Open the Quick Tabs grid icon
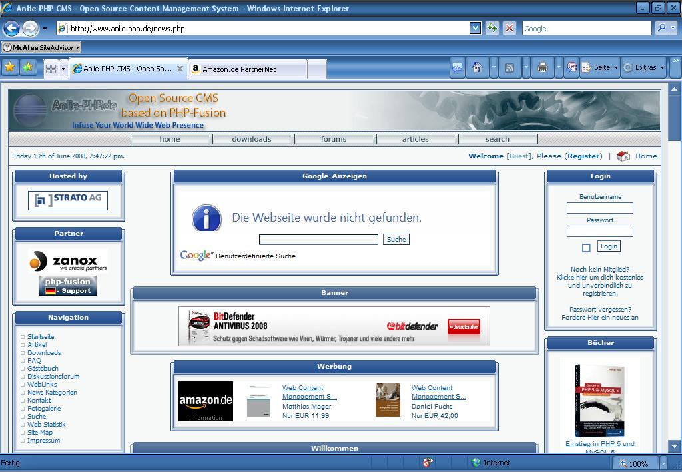Viewport: 682px width, 472px height. point(51,69)
